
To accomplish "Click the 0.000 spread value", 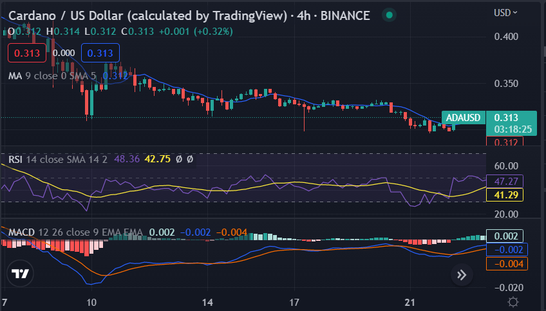I will click(64, 53).
